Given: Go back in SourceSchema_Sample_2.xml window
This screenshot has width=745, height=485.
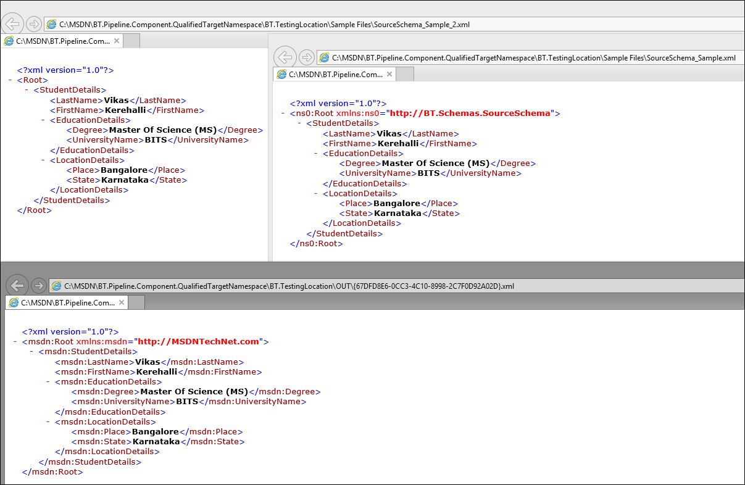Looking at the screenshot, I should (13, 24).
